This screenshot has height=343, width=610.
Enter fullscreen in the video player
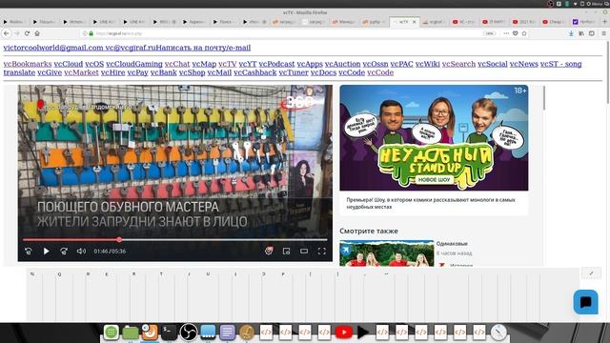tap(322, 252)
